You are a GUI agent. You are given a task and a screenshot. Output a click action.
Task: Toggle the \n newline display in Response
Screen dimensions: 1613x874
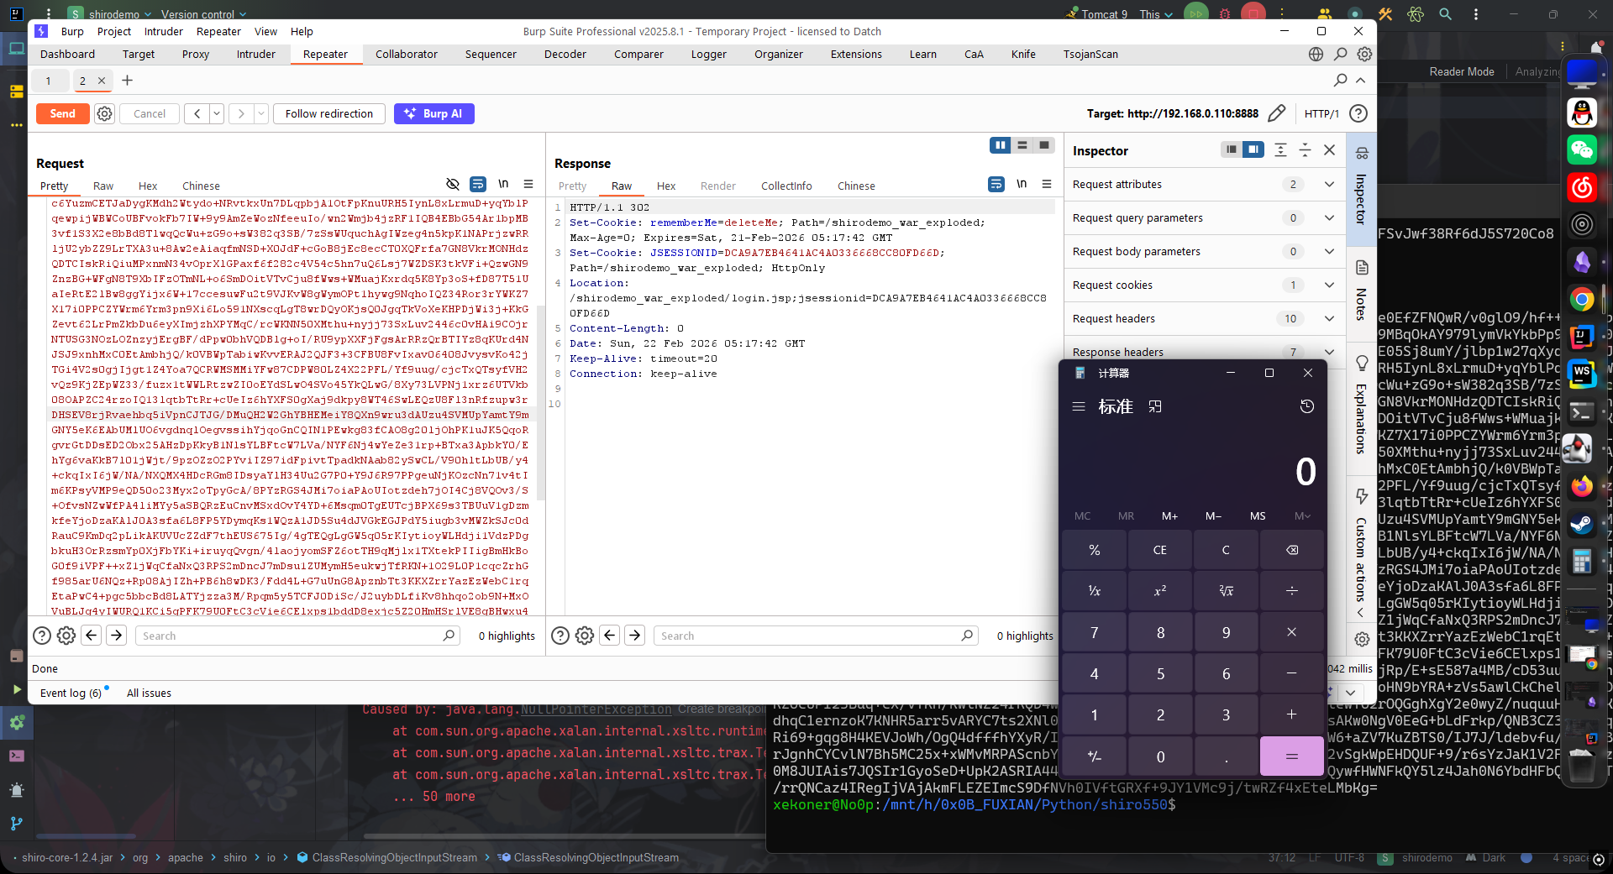point(1022,184)
